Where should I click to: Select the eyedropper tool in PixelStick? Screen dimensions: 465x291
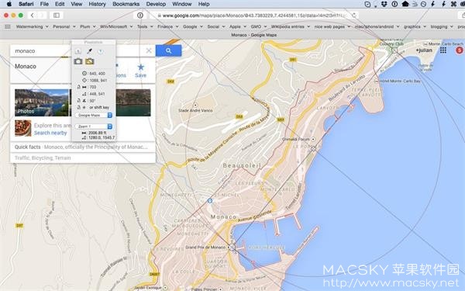(89, 51)
